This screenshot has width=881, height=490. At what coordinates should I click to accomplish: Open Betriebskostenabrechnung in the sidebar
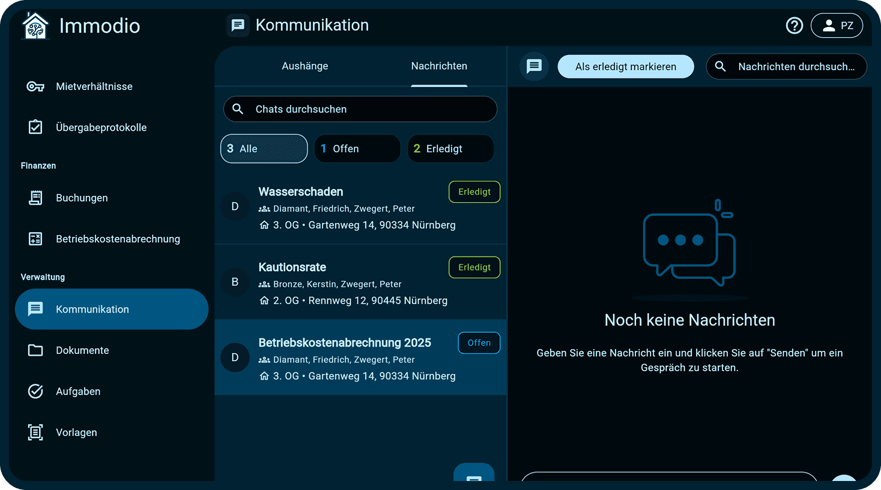click(x=112, y=239)
